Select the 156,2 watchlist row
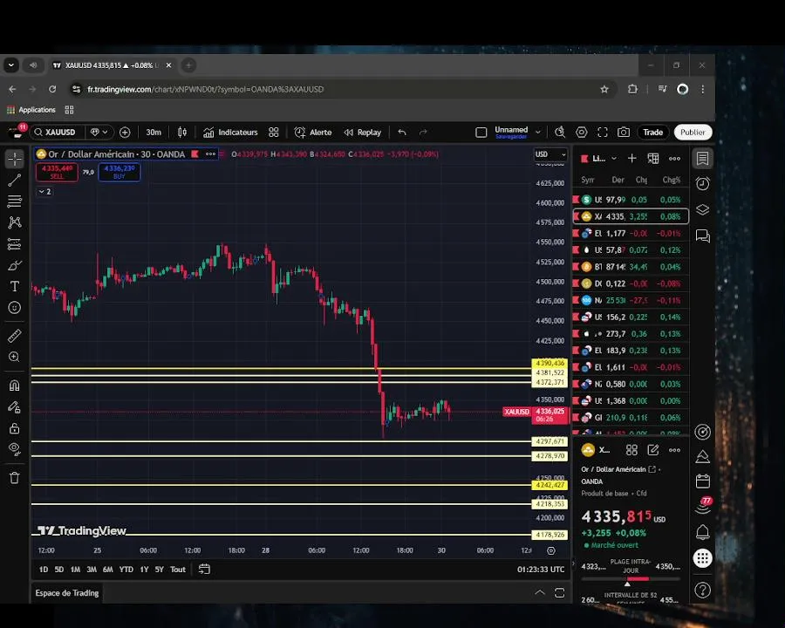The height and width of the screenshot is (628, 785). [x=631, y=317]
